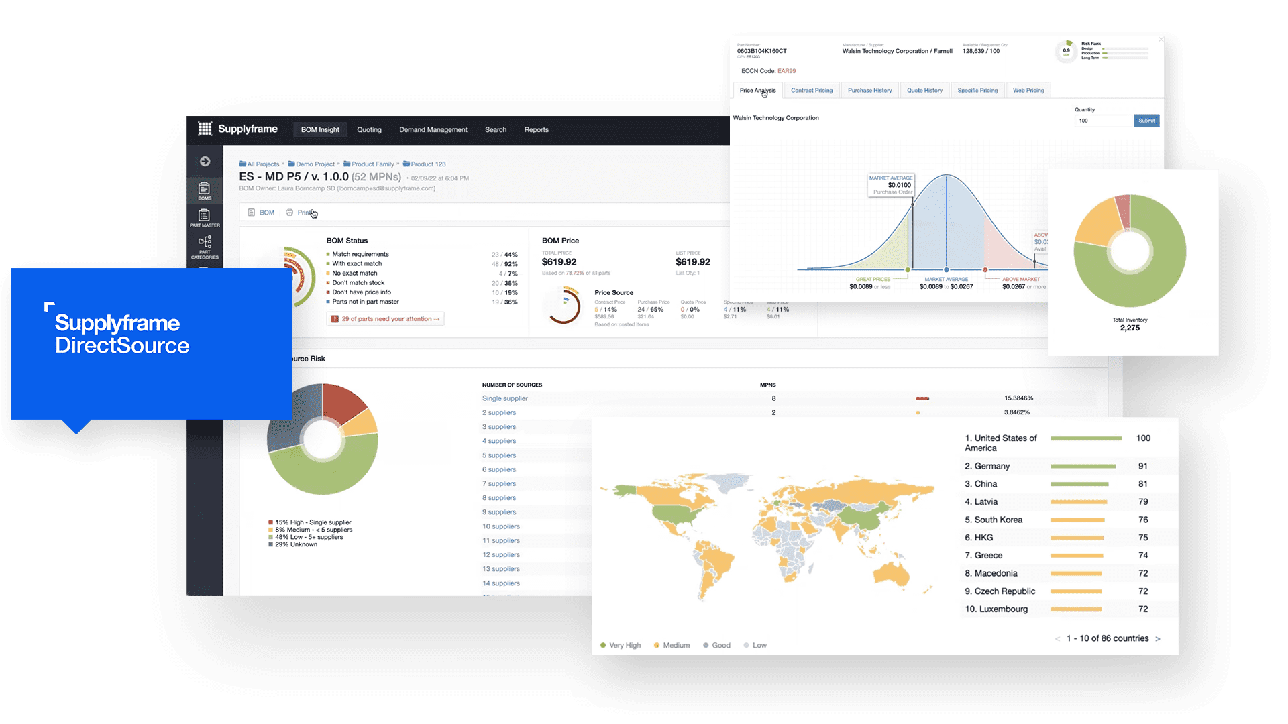Image resolution: width=1288 pixels, height=724 pixels.
Task: Click the BOM toolbar link
Action: tap(267, 213)
